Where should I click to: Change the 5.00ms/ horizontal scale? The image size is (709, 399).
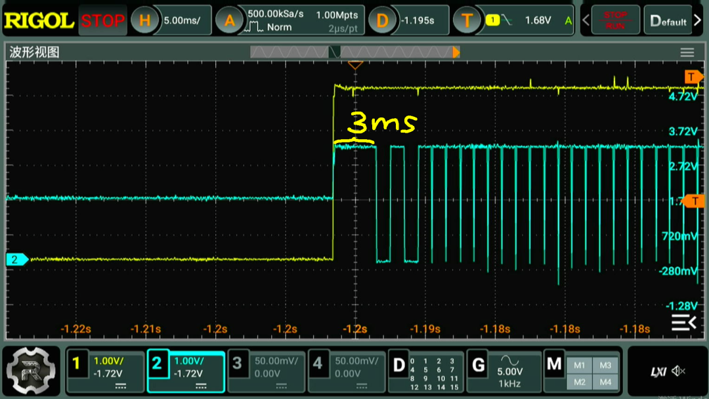pyautogui.click(x=182, y=20)
